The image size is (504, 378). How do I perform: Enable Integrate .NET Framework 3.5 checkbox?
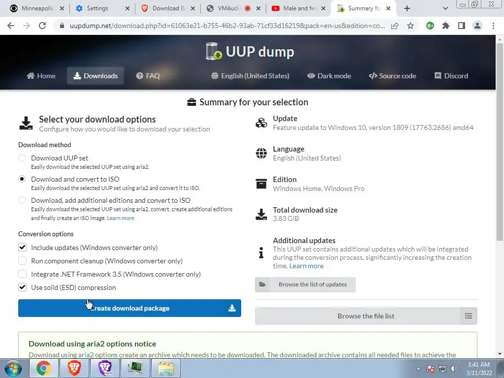coord(22,274)
